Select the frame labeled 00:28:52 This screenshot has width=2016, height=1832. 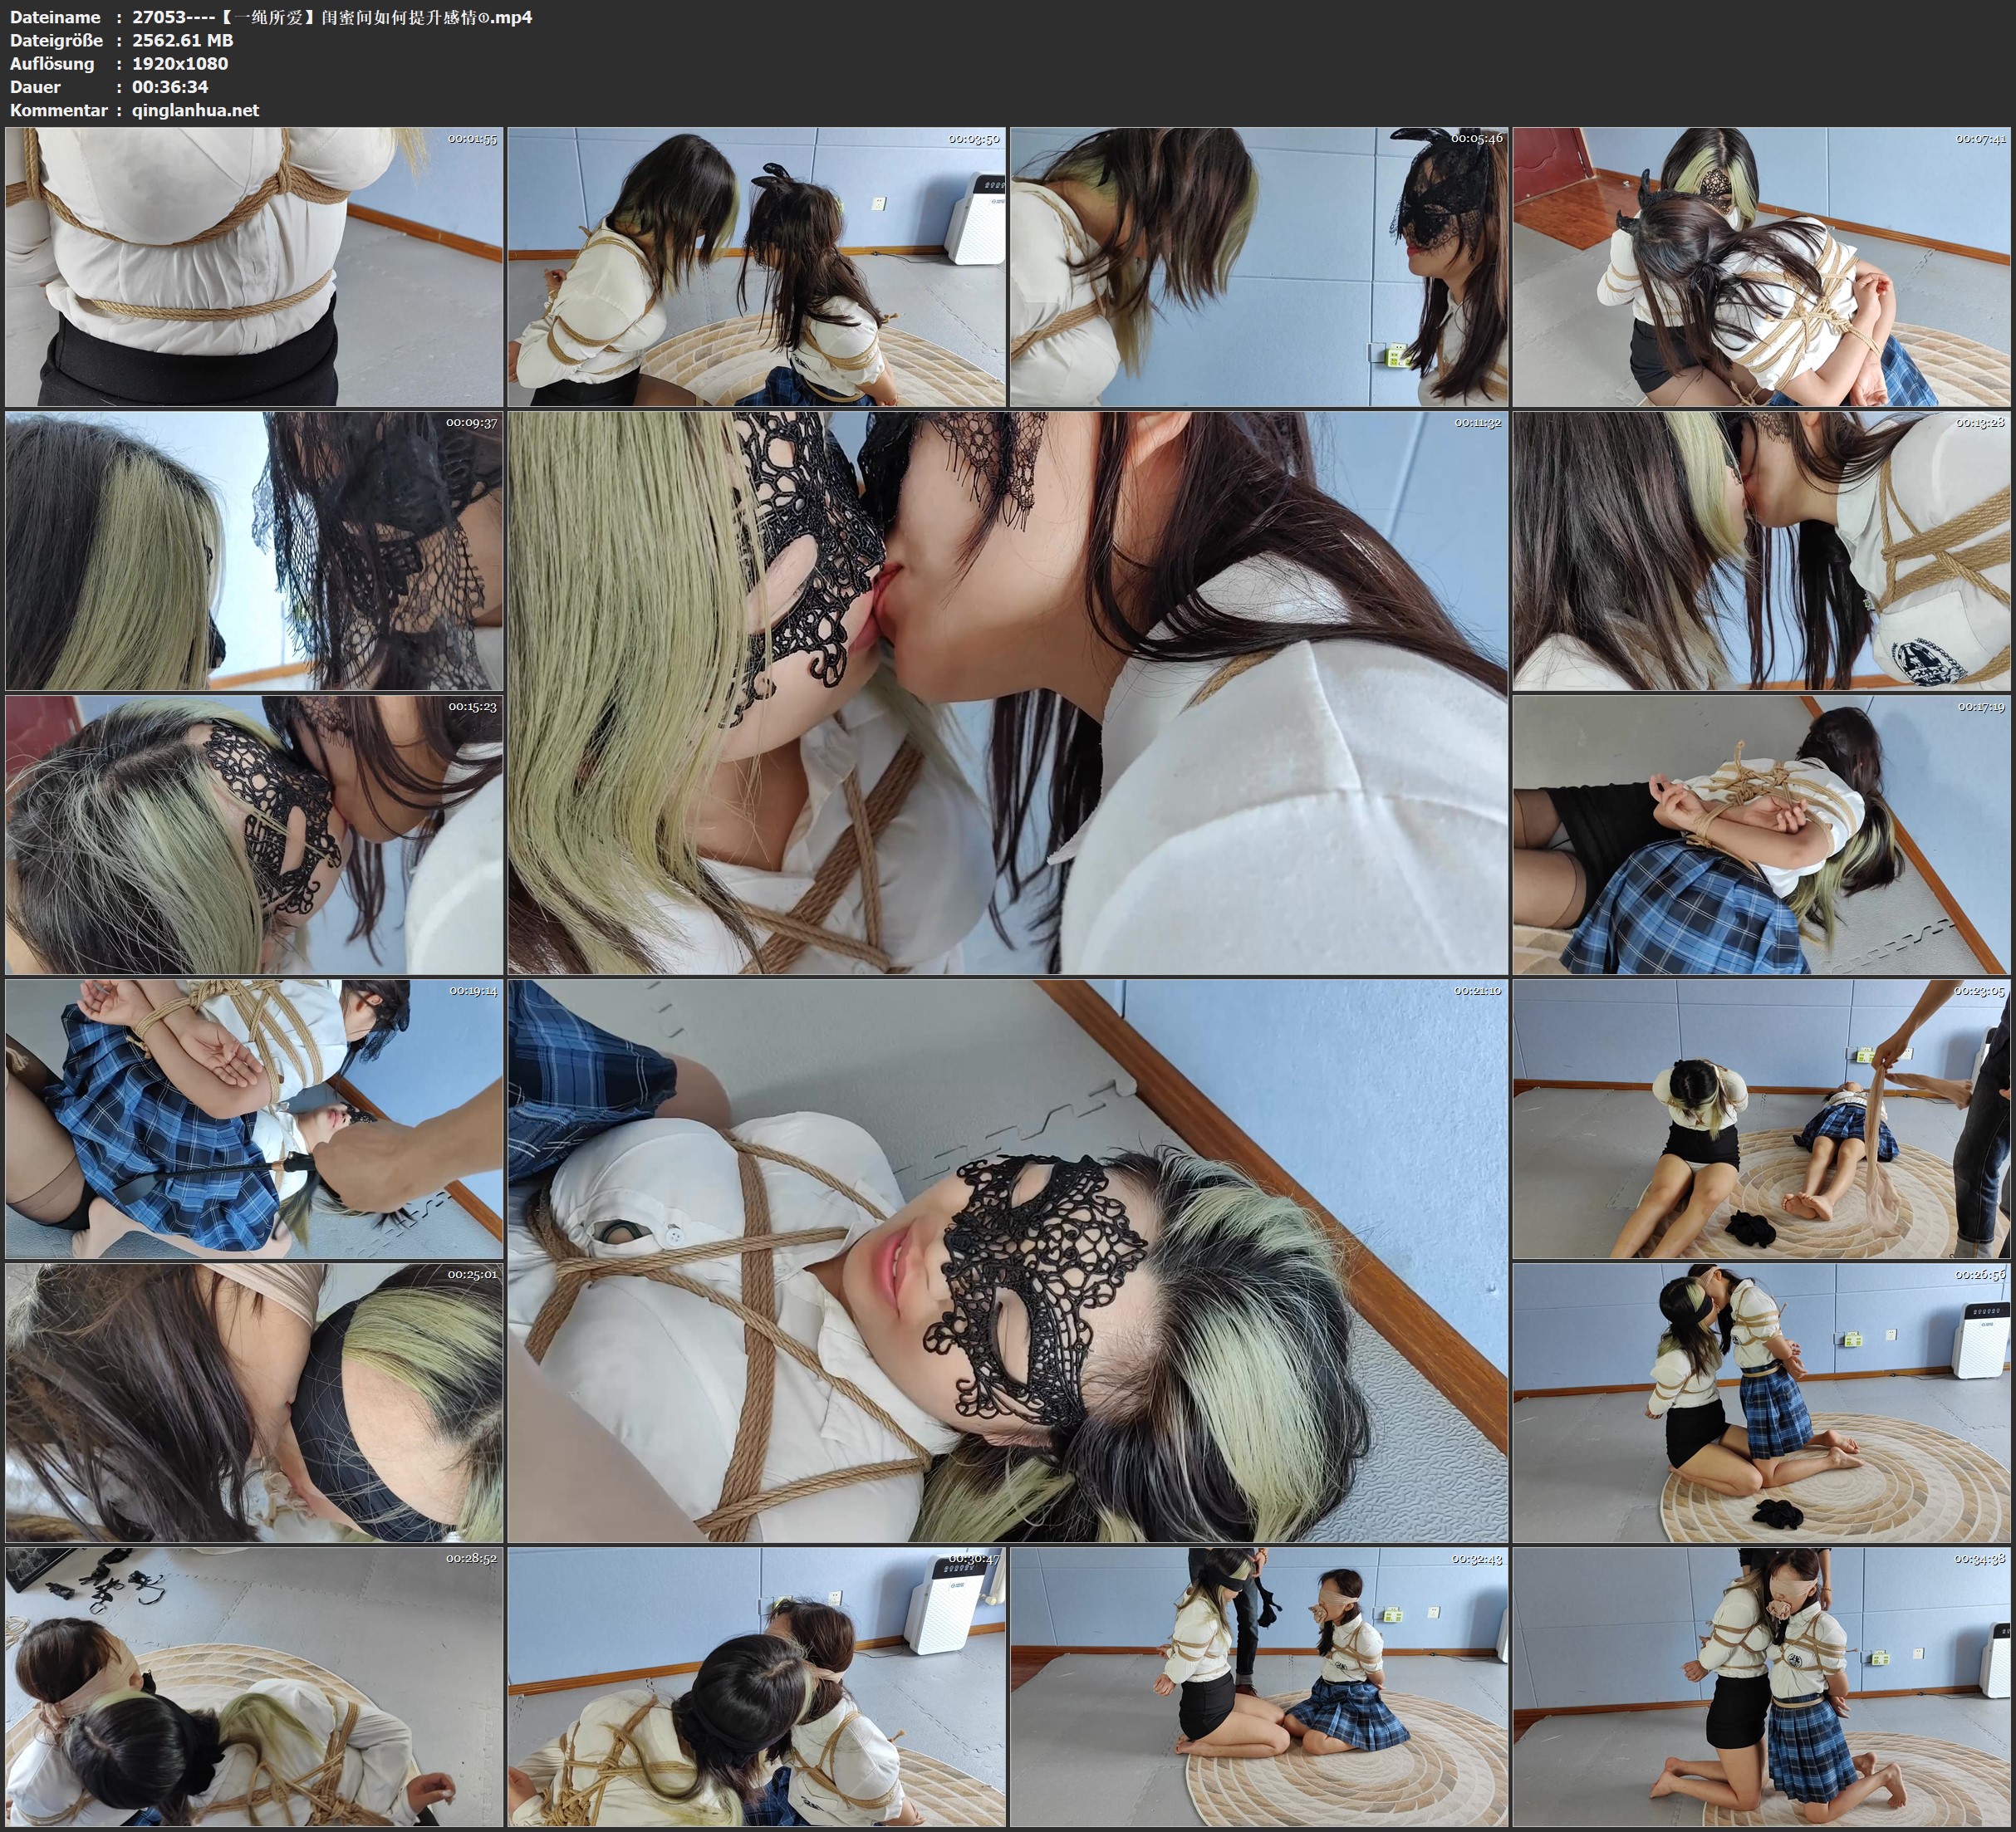254,1687
